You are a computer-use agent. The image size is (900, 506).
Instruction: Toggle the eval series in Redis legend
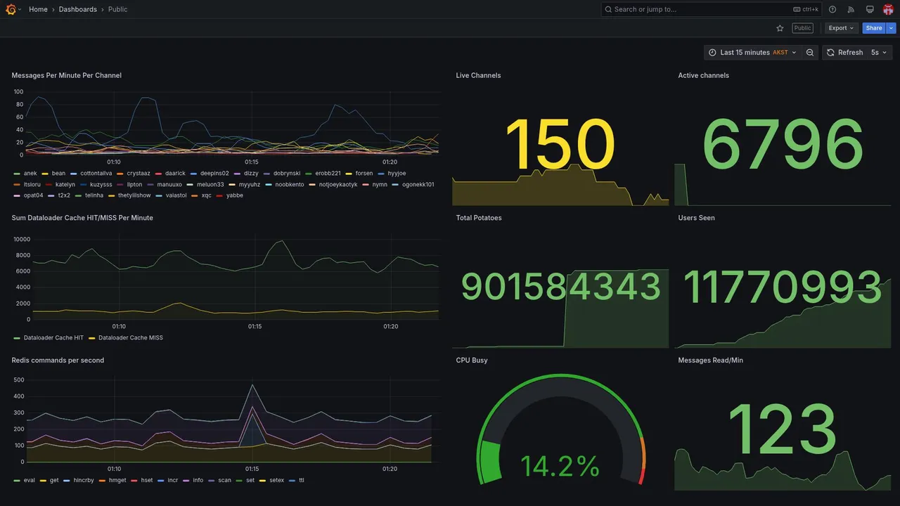(x=29, y=481)
